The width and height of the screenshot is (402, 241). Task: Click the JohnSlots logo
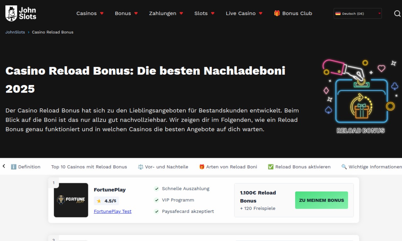coord(21,13)
